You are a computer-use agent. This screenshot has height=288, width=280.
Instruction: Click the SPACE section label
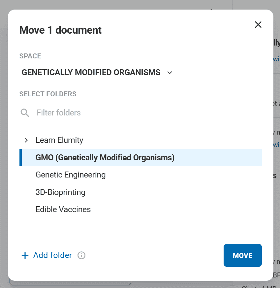click(x=30, y=56)
